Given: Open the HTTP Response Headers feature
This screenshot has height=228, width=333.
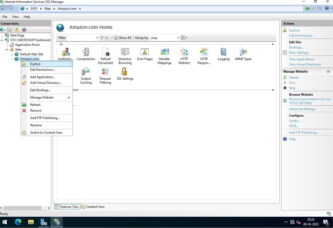Looking at the screenshot, I should click(x=204, y=56).
